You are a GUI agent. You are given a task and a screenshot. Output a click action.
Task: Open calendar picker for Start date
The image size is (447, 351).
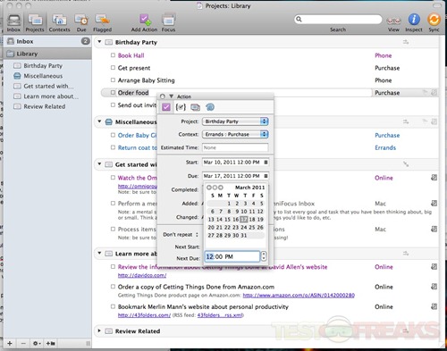click(x=266, y=163)
